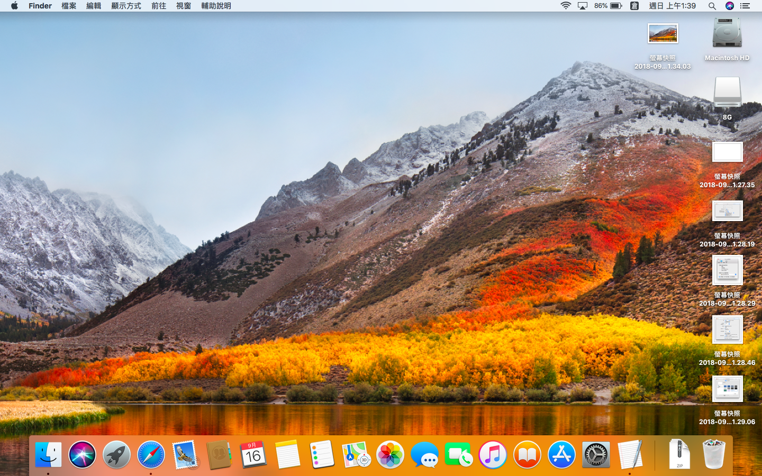The height and width of the screenshot is (476, 762).
Task: Open Calendar showing 16
Action: point(253,454)
